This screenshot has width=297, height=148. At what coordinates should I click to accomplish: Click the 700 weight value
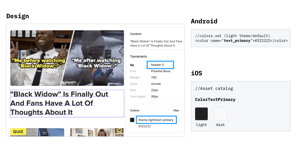(154, 77)
